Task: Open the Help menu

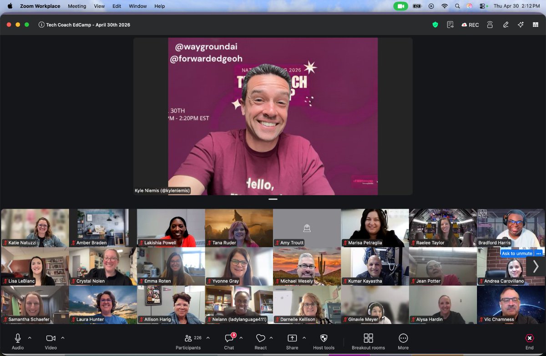Action: [x=160, y=6]
